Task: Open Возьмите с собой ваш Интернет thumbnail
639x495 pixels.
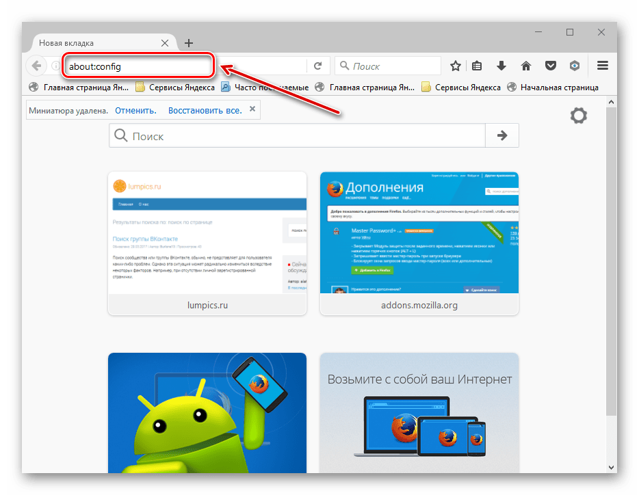Action: point(419,413)
